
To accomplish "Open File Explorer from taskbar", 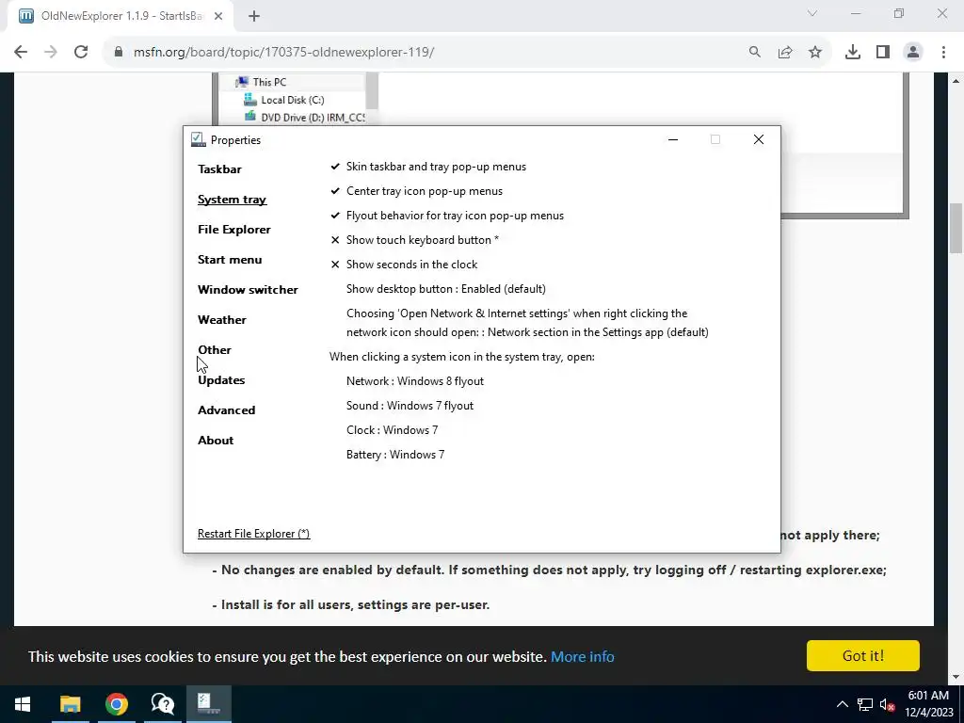I will tap(70, 704).
